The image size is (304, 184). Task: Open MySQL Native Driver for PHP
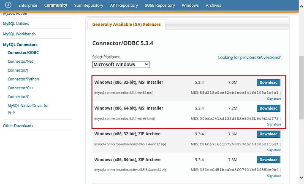[28, 109]
